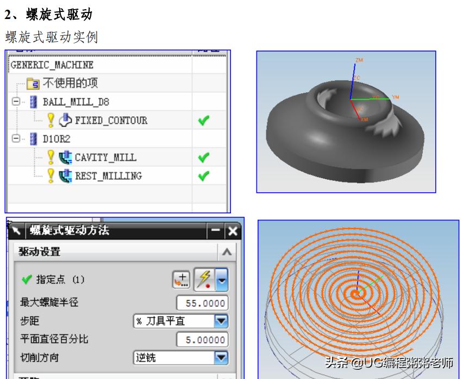The height and width of the screenshot is (379, 463).
Task: Edit the 平面直径百分比 value field
Action: 203,340
